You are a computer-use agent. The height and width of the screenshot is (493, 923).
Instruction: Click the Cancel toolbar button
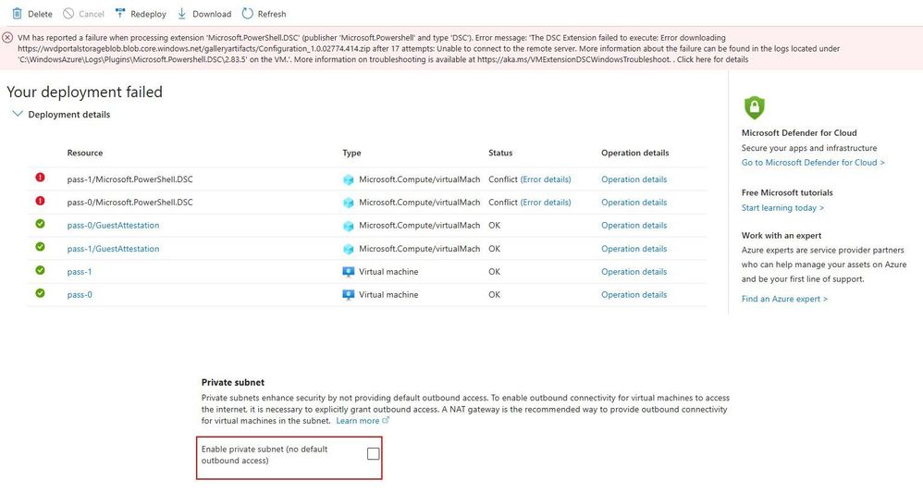[83, 14]
